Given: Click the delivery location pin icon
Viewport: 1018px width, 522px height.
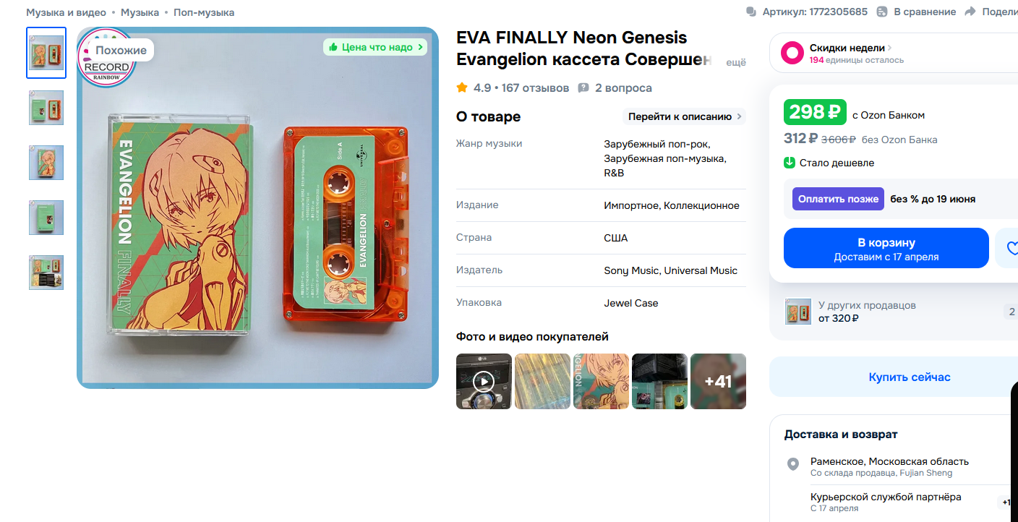Looking at the screenshot, I should coord(792,464).
